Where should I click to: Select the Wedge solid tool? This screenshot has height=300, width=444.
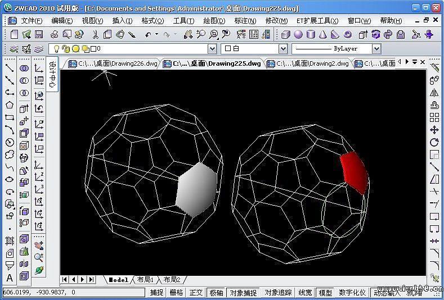click(x=335, y=34)
